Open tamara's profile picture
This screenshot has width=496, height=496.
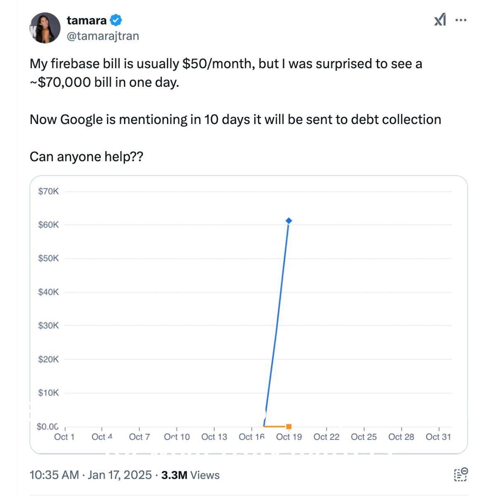click(45, 28)
